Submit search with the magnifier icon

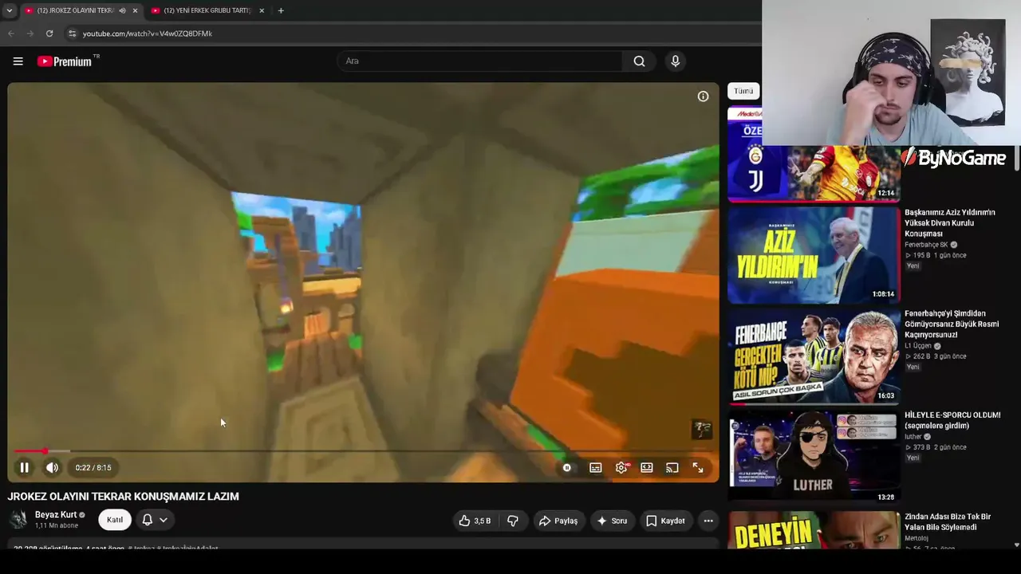point(639,61)
